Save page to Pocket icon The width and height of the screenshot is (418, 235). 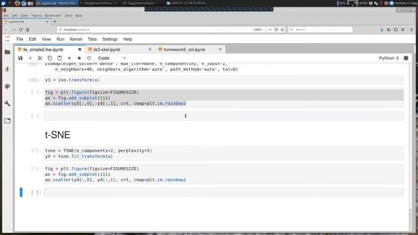[x=276, y=29]
